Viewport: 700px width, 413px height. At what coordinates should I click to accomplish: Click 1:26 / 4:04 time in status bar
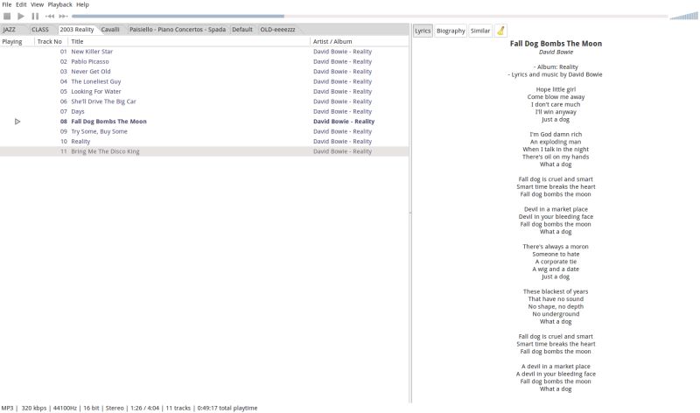pos(144,408)
